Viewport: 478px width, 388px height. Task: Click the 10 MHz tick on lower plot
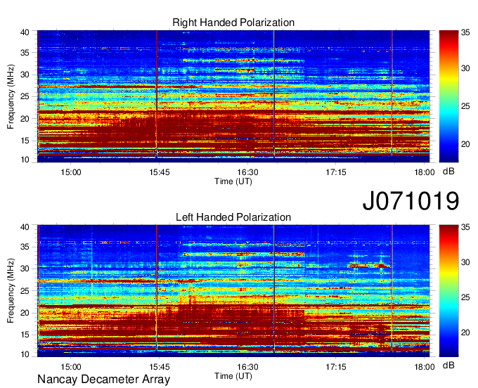pyautogui.click(x=25, y=354)
